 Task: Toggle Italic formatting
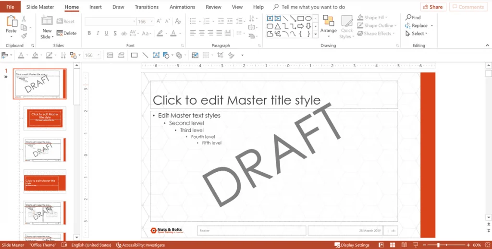click(x=98, y=33)
